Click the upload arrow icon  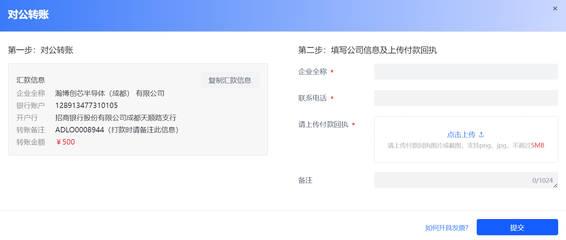(x=481, y=135)
